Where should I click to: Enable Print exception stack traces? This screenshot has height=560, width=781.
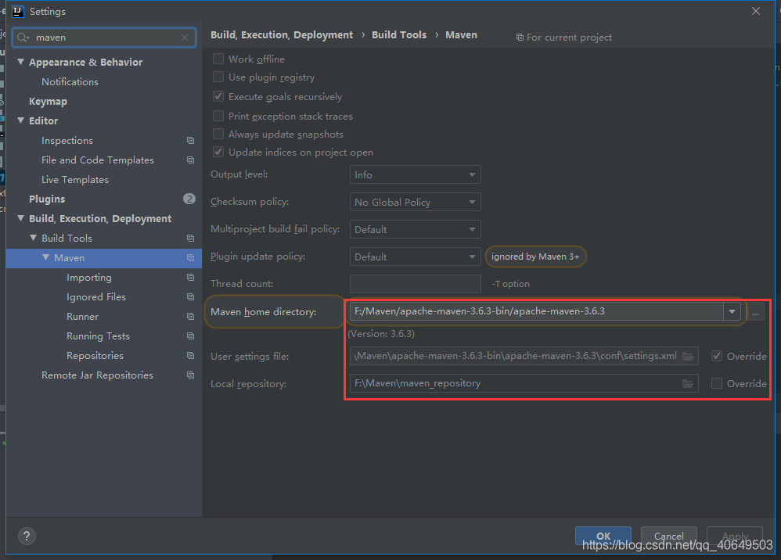pos(218,116)
